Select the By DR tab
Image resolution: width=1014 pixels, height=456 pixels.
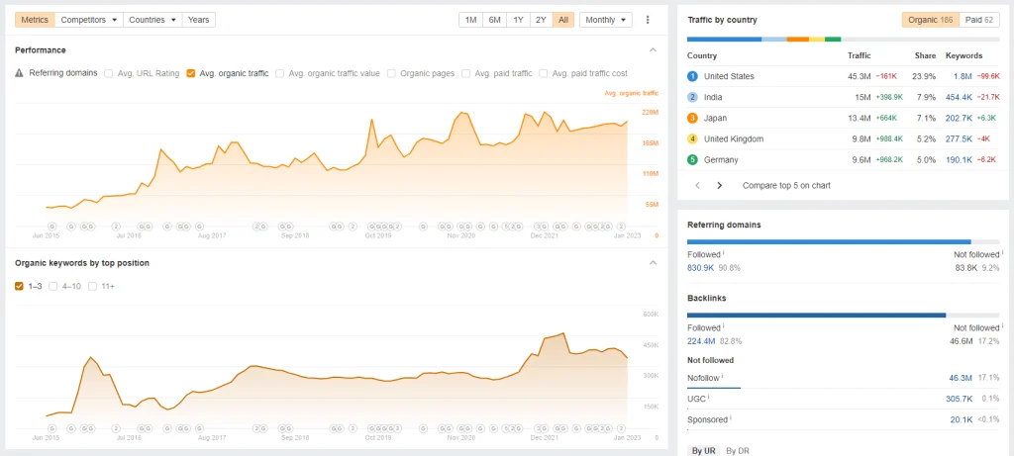click(738, 451)
